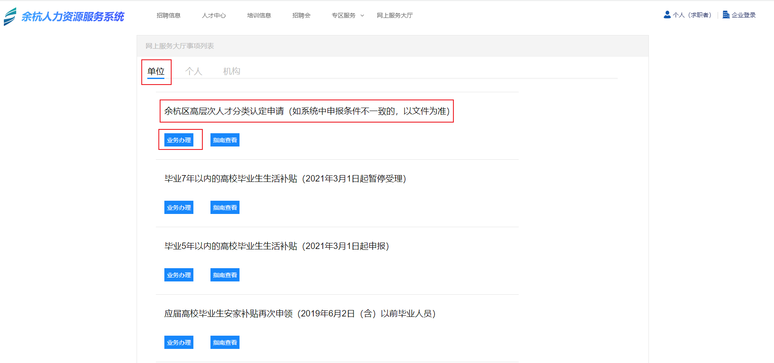Viewport: 774px width, 363px height.
Task: Go to 人才中心 in the navigation bar
Action: tap(213, 15)
